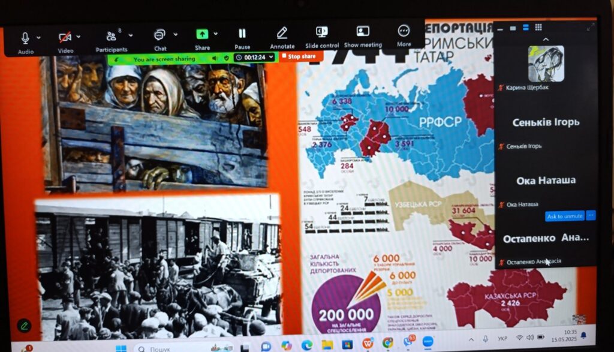
Task: Open the Annotate pencil tool
Action: (282, 33)
